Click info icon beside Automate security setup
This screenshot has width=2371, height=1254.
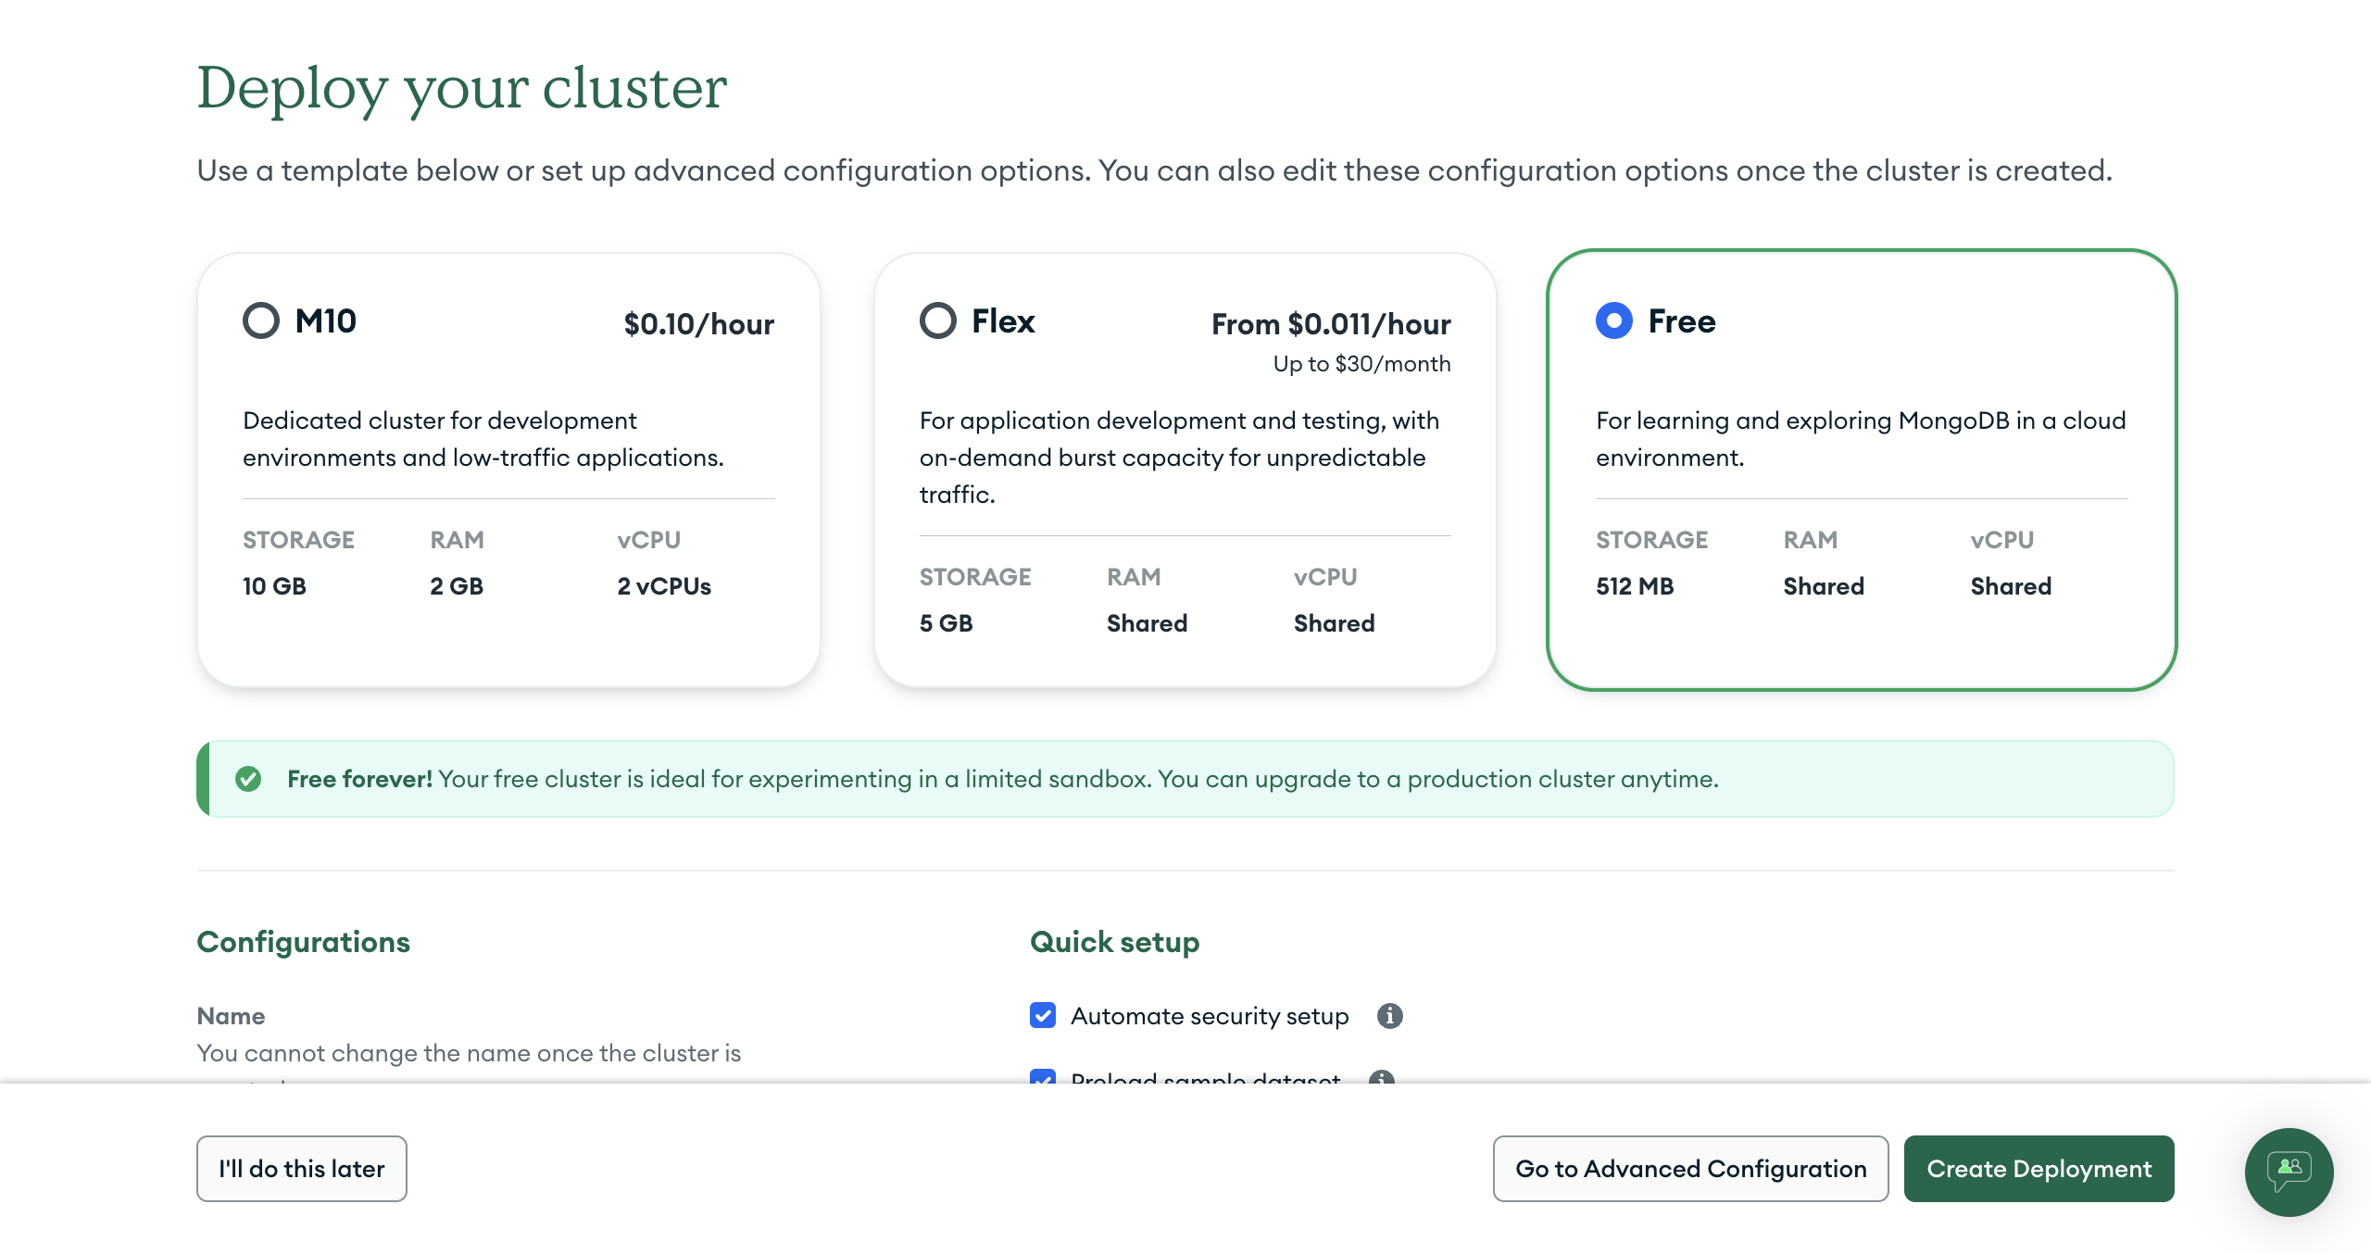point(1389,1016)
